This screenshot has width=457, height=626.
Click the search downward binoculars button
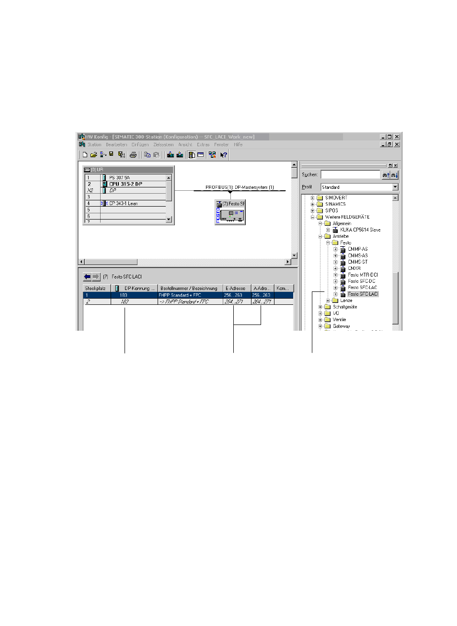[x=394, y=175]
